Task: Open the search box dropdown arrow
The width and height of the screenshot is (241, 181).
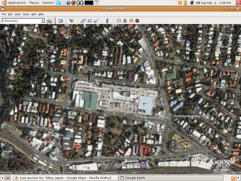Action: [x=43, y=21]
